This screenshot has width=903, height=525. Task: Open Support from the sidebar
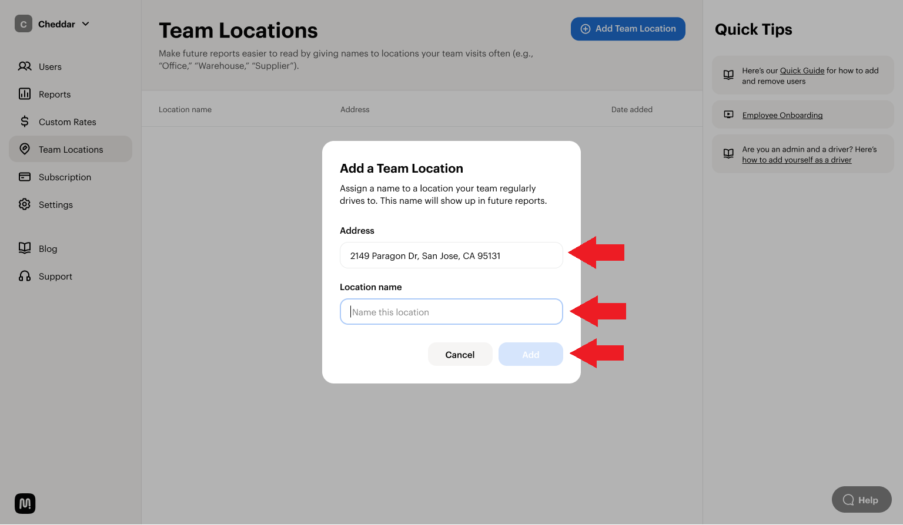[71, 276]
